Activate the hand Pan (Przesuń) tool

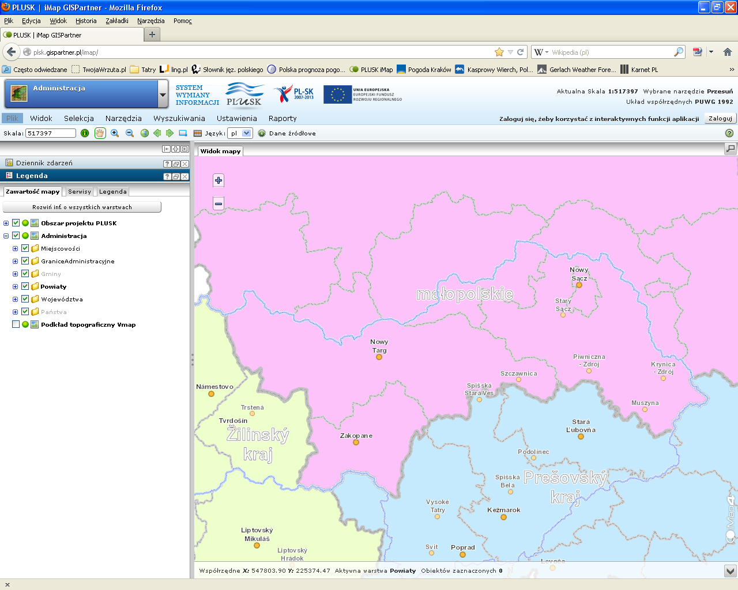[100, 133]
